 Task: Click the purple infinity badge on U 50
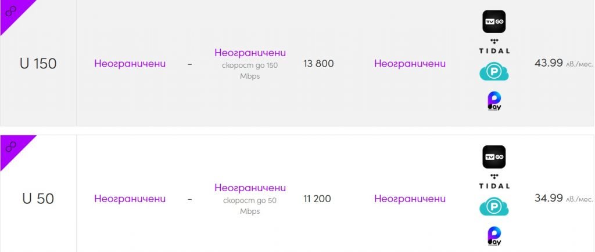pyautogui.click(x=11, y=147)
